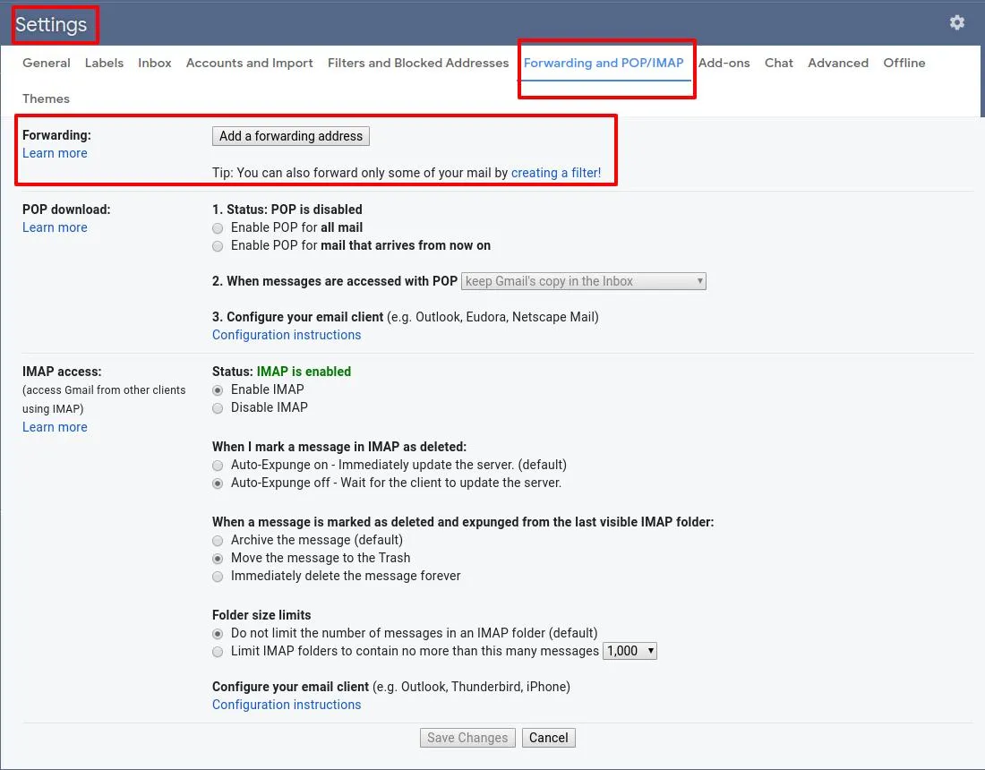Open the Themes tab
The height and width of the screenshot is (770, 985).
pos(46,98)
